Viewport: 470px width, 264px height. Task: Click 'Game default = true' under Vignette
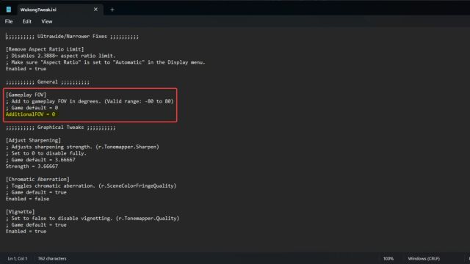[x=36, y=225]
